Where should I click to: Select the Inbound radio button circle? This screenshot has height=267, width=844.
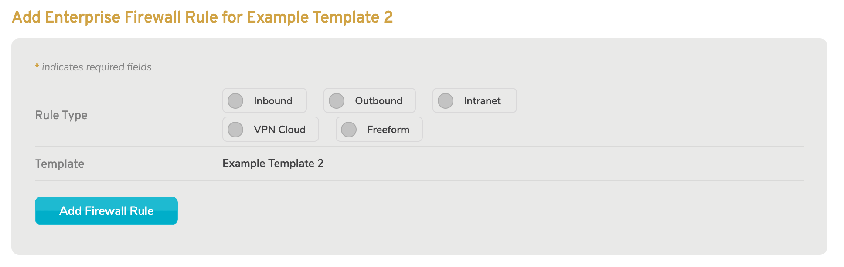[235, 101]
